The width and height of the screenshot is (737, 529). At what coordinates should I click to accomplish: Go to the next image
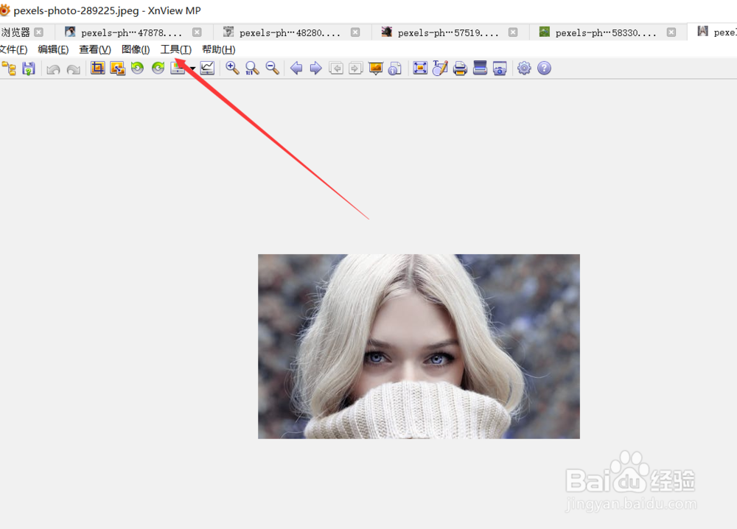tap(316, 69)
